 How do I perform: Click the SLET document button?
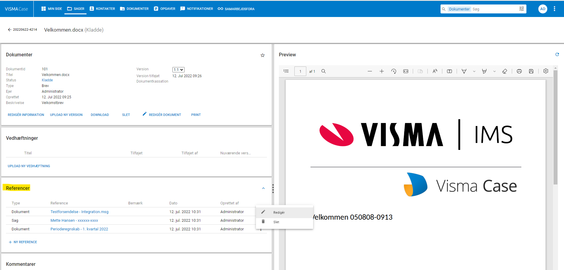pyautogui.click(x=126, y=115)
